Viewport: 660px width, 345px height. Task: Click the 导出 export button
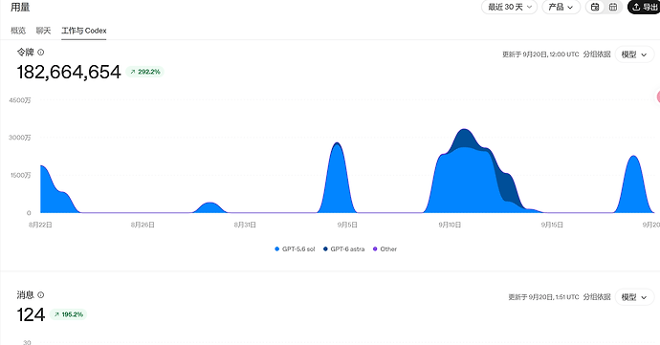coord(645,7)
